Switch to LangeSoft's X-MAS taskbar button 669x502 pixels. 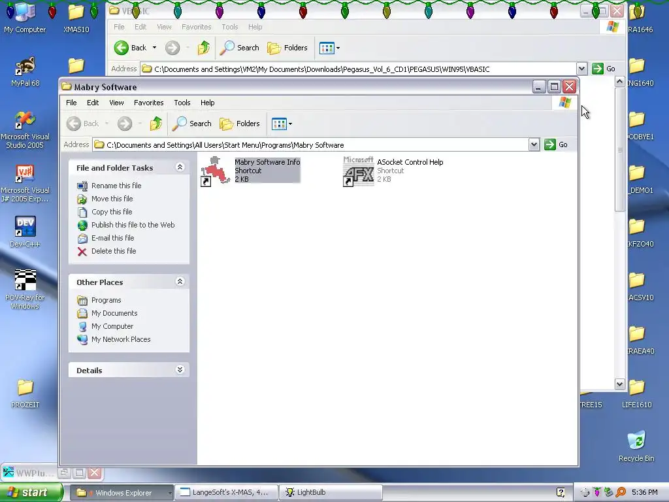pos(226,493)
